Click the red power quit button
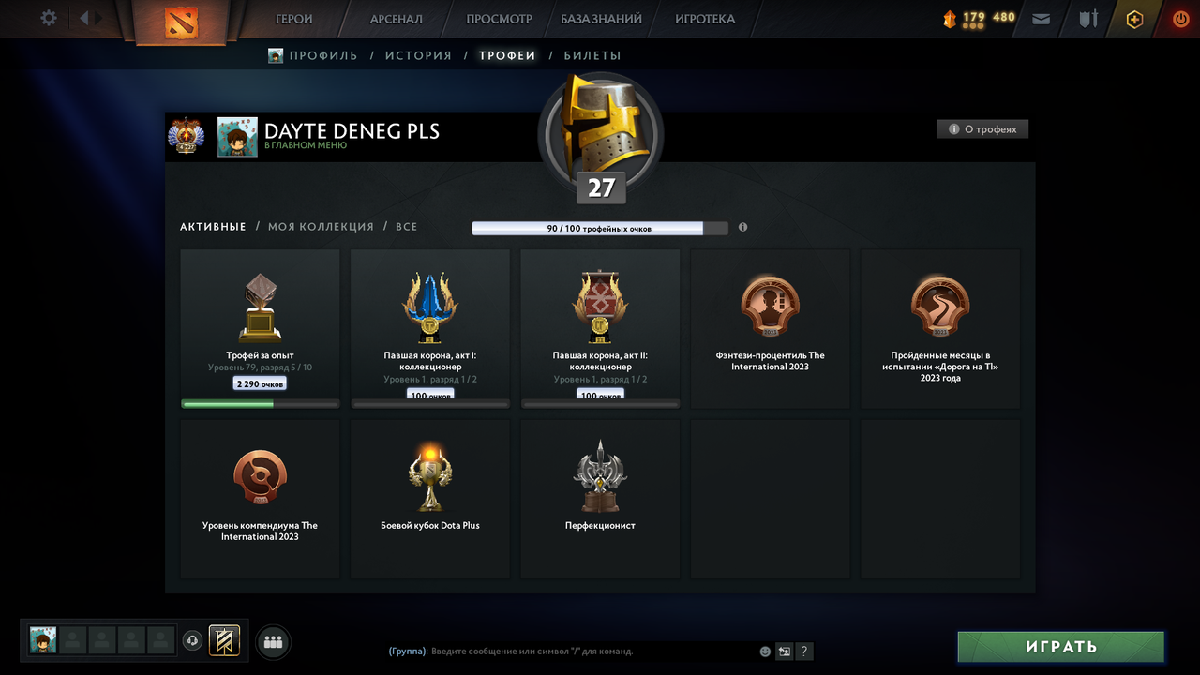The image size is (1200, 675). [1180, 19]
